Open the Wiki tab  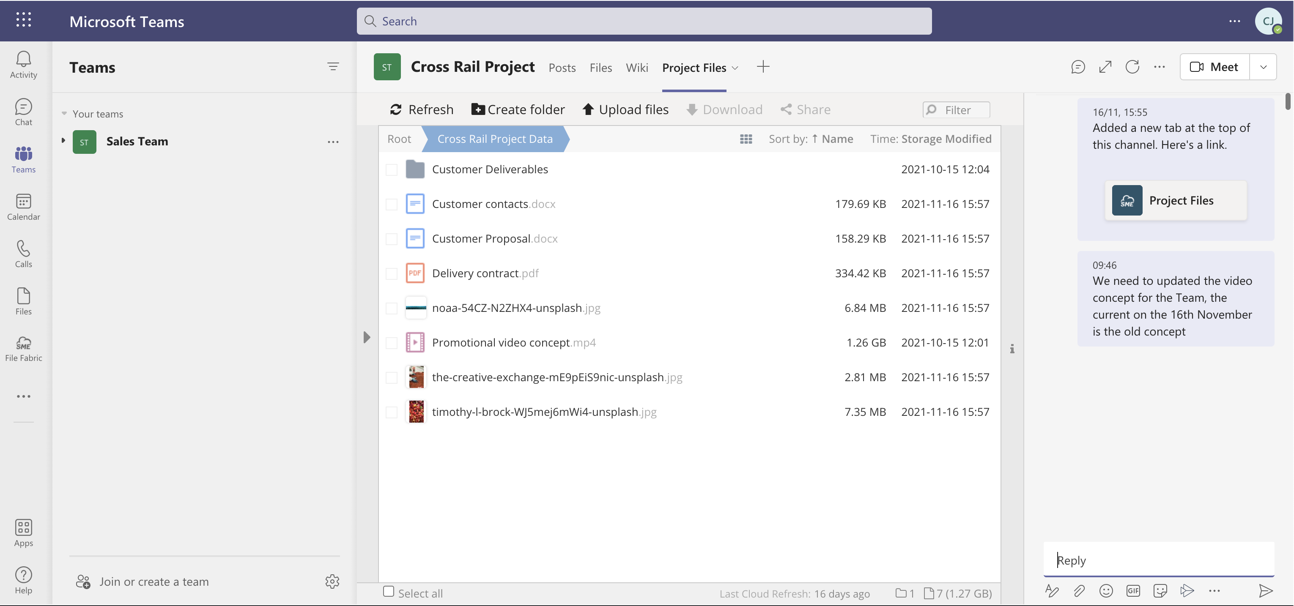tap(636, 68)
